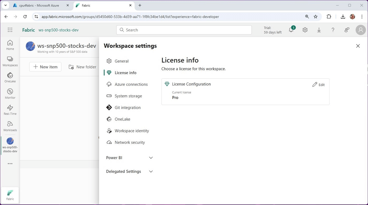Open the feedback icon in header
Image resolution: width=368 pixels, height=205 pixels.
347,30
